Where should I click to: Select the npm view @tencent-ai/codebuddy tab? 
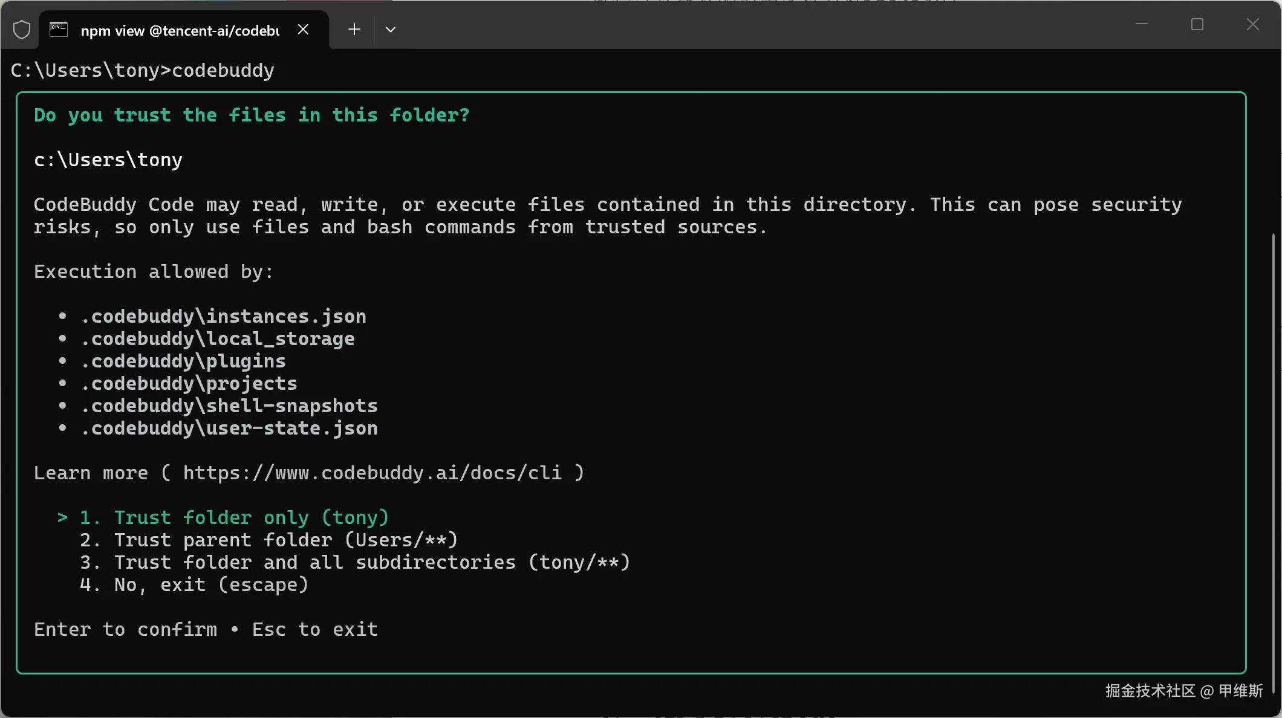[x=180, y=31]
